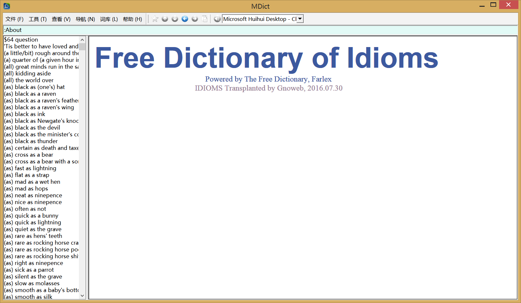Screen dimensions: 521x303
Task: Select entry "(as) smooth as a baby's bott"
Action: click(x=41, y=290)
